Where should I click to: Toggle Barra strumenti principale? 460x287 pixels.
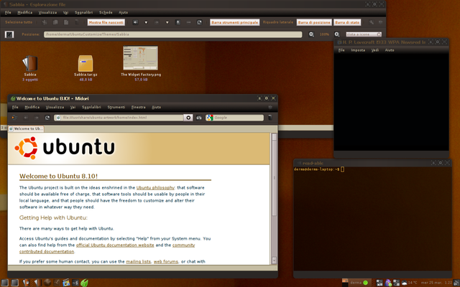click(x=235, y=22)
